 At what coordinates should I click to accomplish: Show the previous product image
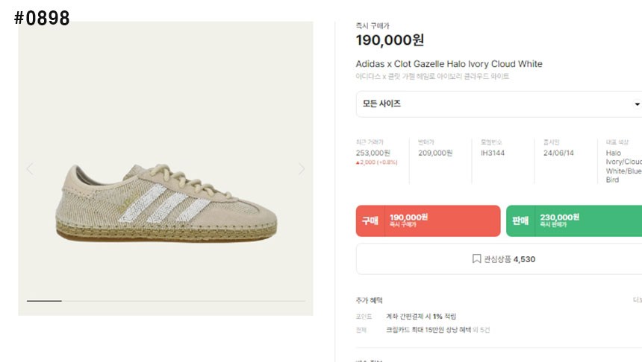click(30, 169)
